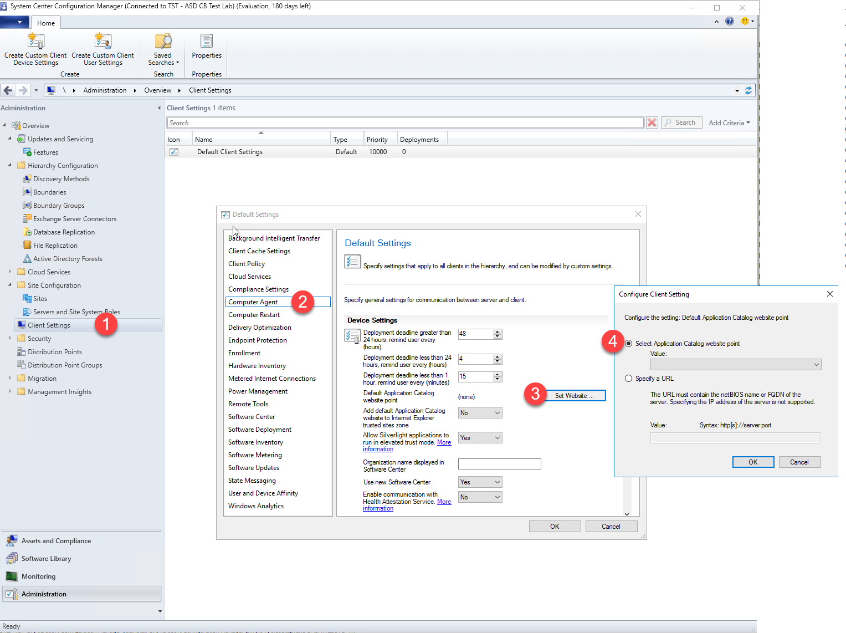Collapse Hierarchy Configuration node

point(10,165)
